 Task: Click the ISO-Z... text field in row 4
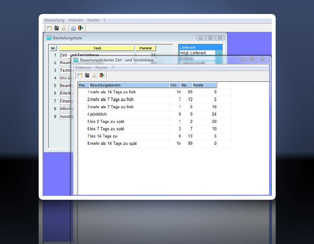(65, 78)
